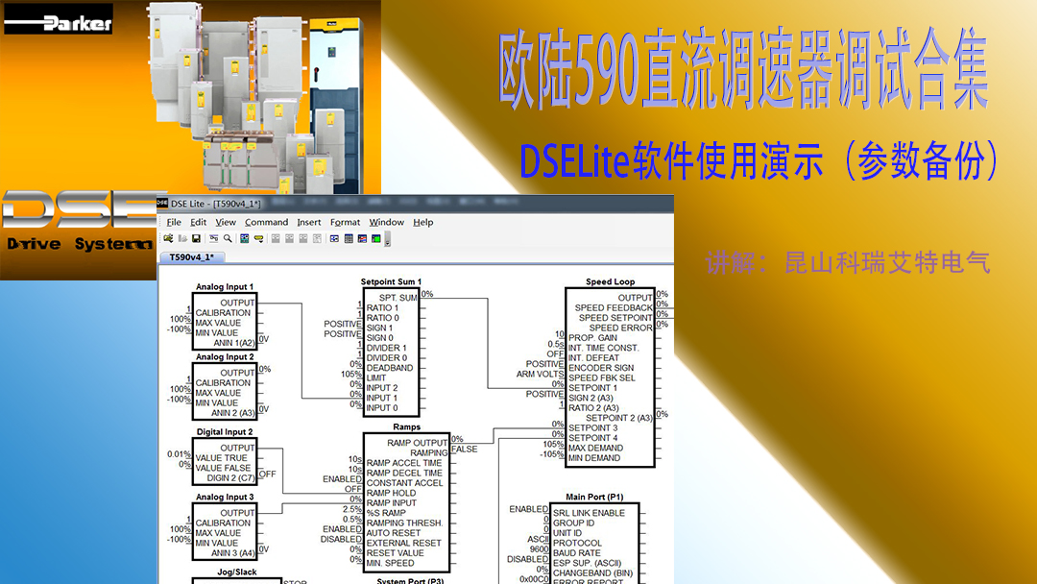Click CONSTANT ACCEL parameter in Ramps
Viewport: 1037px width, 584px height.
[405, 483]
